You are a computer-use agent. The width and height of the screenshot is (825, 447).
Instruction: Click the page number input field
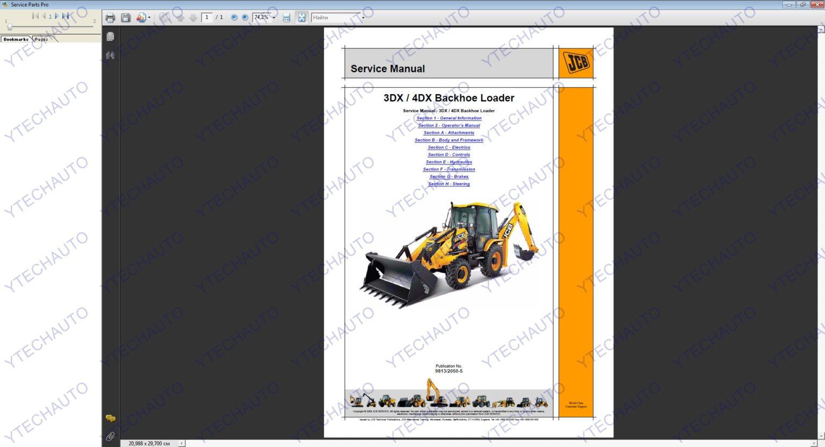[207, 17]
